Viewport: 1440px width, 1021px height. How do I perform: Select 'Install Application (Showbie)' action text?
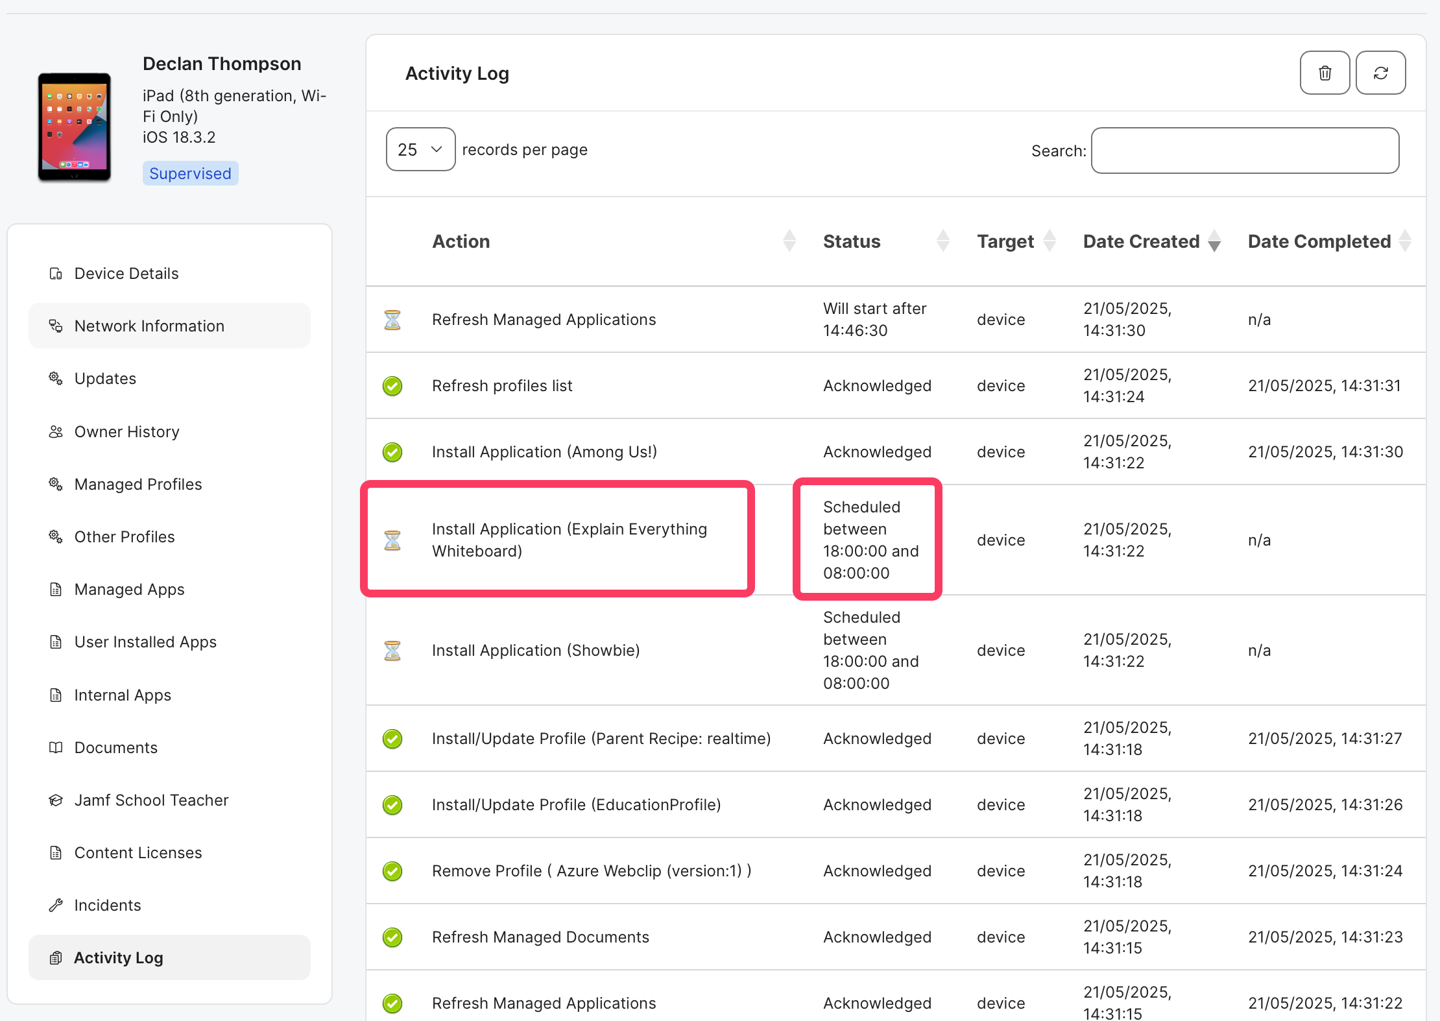tap(536, 650)
